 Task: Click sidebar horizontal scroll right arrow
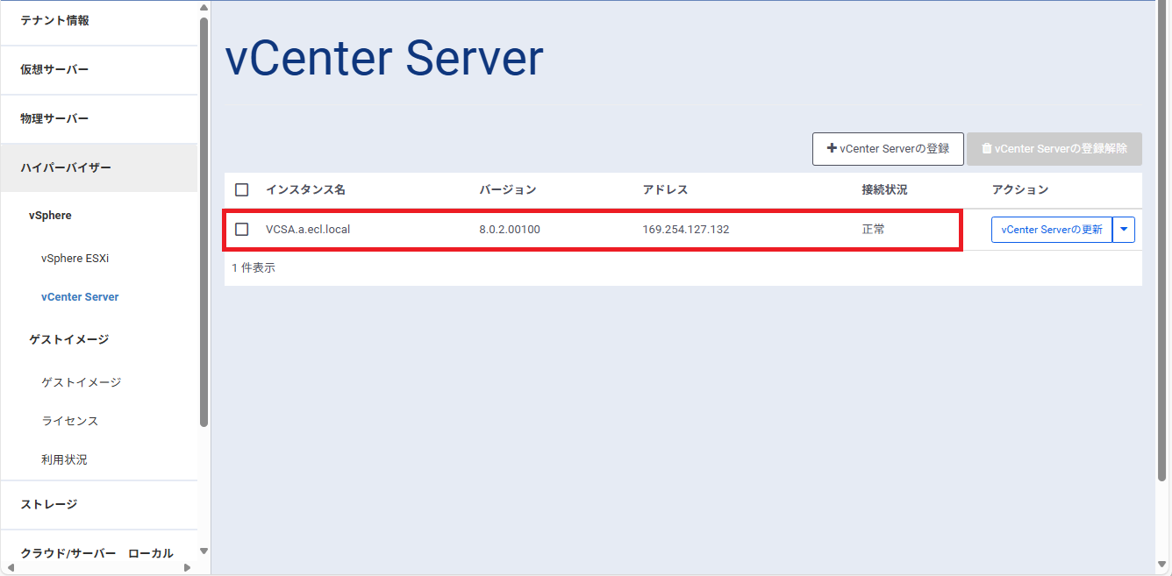(187, 568)
